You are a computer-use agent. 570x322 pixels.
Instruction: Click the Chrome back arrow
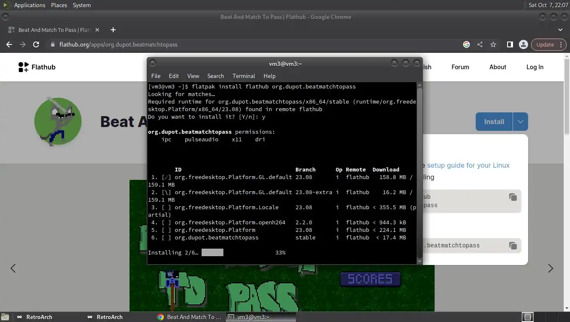pyautogui.click(x=9, y=44)
